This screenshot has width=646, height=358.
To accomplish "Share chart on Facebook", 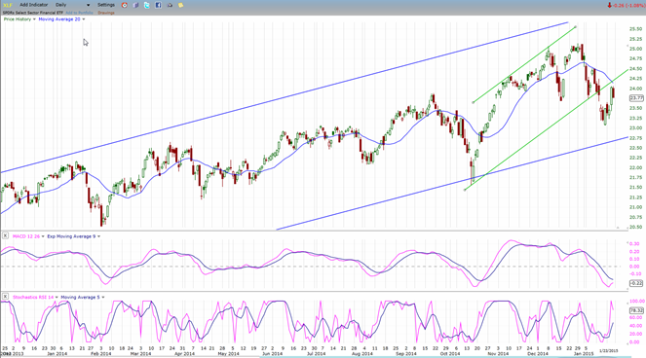I will tap(158, 5).
